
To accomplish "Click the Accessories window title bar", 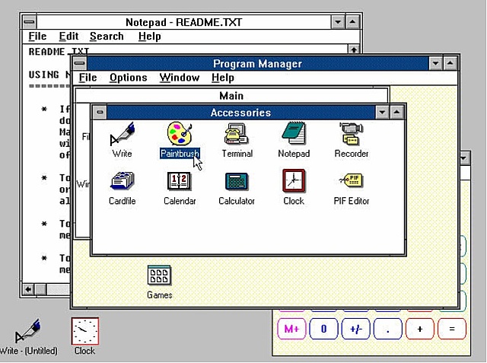I will point(240,112).
